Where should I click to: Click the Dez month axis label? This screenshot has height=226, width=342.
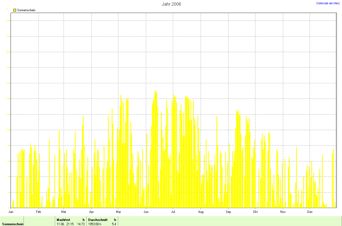310,212
